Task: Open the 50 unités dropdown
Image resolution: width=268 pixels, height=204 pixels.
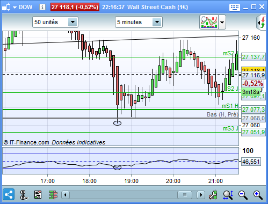Action: (x=73, y=22)
